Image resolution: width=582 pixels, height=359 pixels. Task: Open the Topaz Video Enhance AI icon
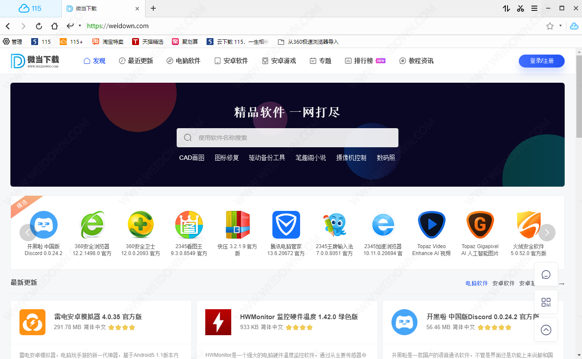click(x=432, y=225)
